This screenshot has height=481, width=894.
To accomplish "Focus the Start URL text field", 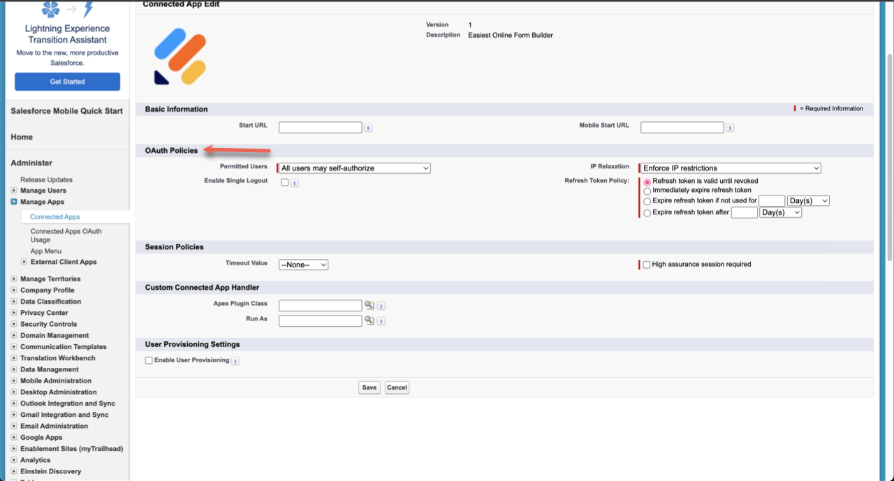I will tap(321, 127).
